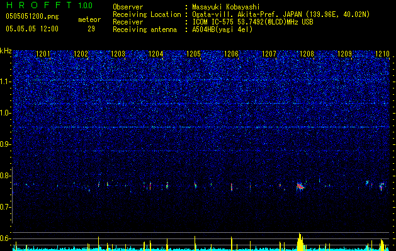Click the HROFFT 1.0.0 title text

click(49, 5)
